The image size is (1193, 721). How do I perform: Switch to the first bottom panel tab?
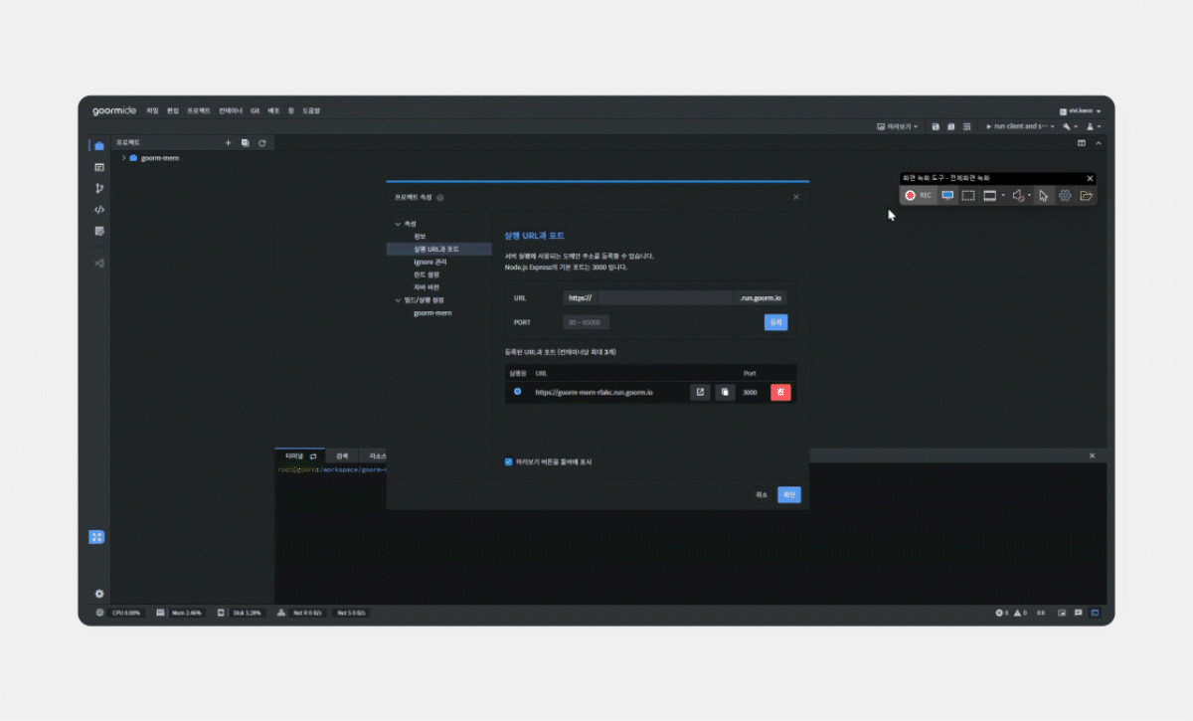point(299,455)
